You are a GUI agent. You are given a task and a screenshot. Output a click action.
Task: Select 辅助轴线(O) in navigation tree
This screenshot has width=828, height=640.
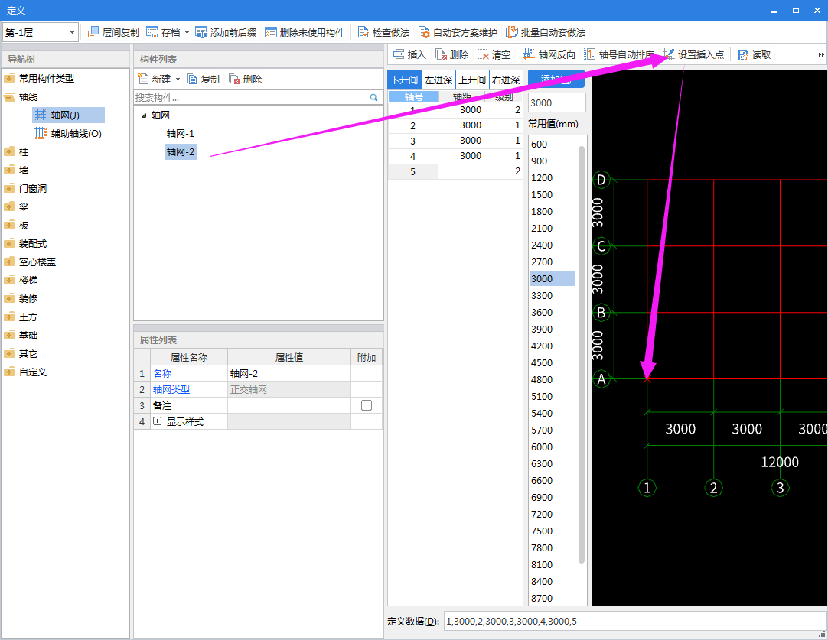(x=68, y=134)
